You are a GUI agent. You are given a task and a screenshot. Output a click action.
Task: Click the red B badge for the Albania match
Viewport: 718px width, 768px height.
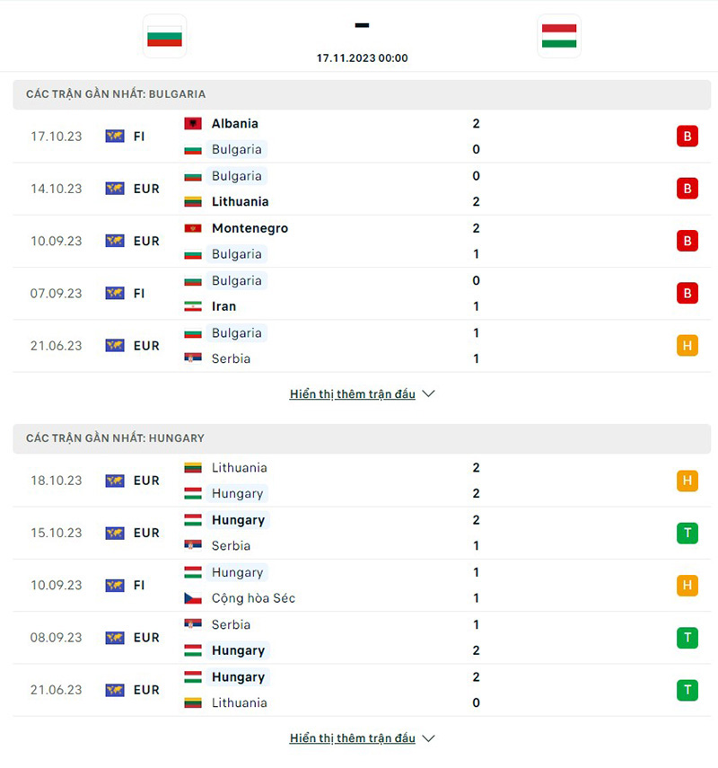(x=687, y=136)
